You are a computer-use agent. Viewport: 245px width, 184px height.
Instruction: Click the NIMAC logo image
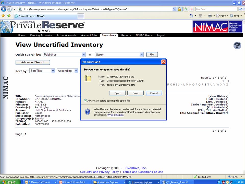[218, 27]
